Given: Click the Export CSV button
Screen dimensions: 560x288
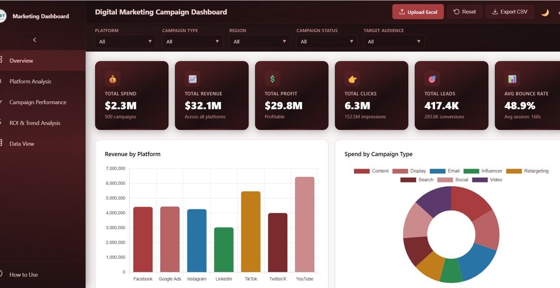Looking at the screenshot, I should point(509,12).
